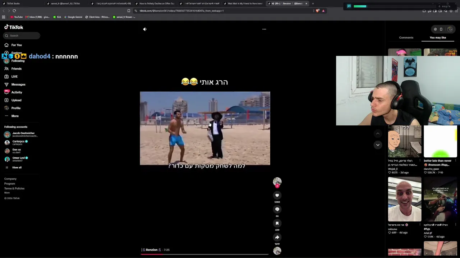Image resolution: width=460 pixels, height=258 pixels.
Task: Open Brave Rewards triangle icon
Action: pyautogui.click(x=323, y=11)
